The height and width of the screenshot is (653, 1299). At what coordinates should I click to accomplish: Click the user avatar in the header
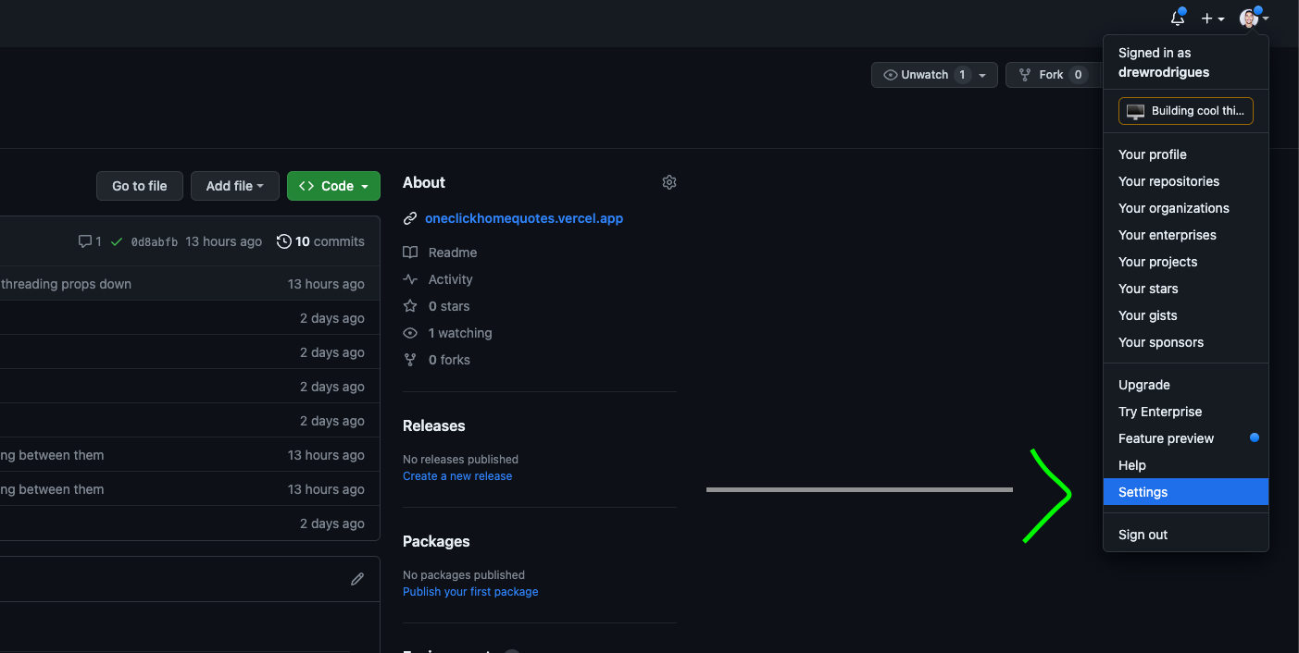coord(1249,18)
